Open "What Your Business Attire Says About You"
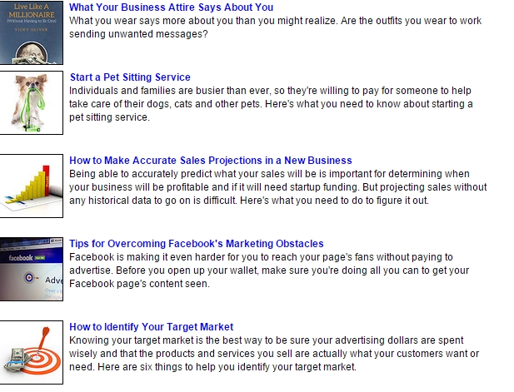The width and height of the screenshot is (514, 392). click(x=171, y=7)
